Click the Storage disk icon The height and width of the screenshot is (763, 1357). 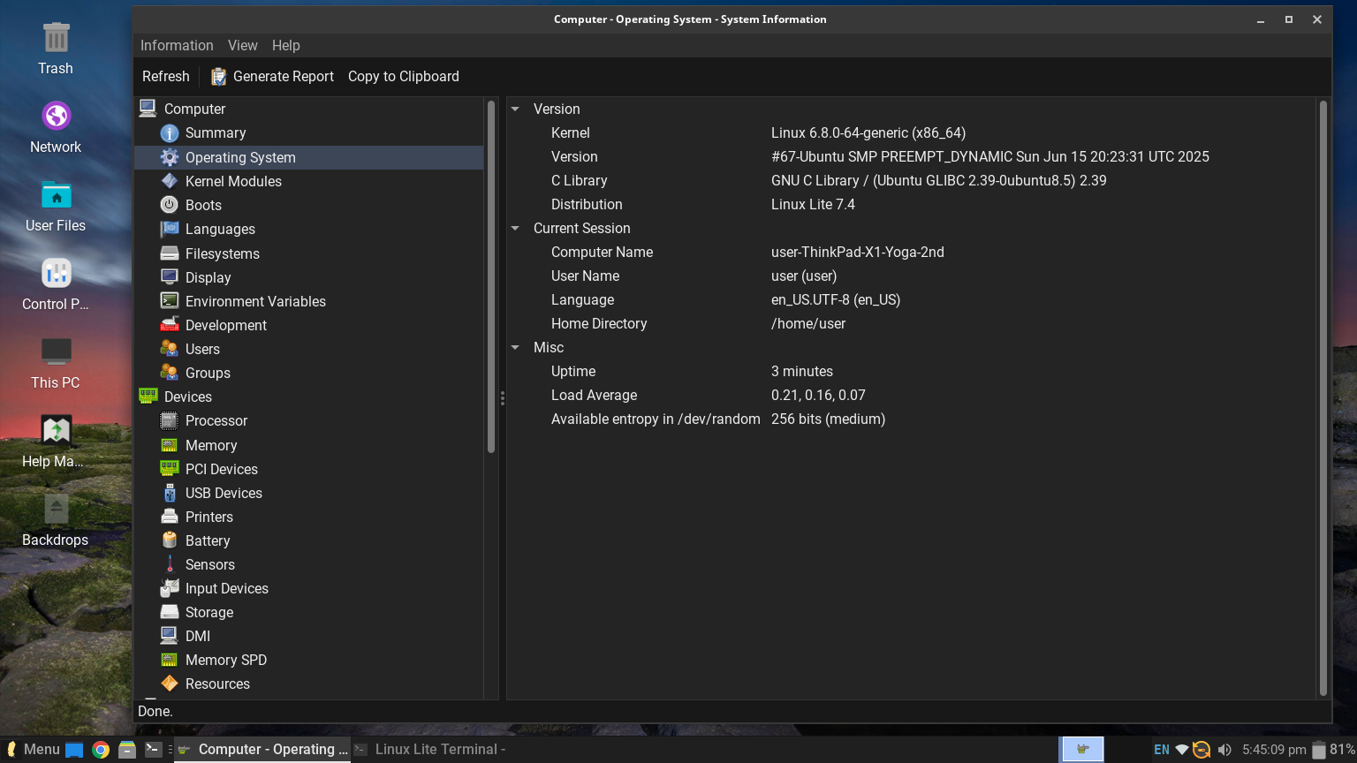(170, 612)
